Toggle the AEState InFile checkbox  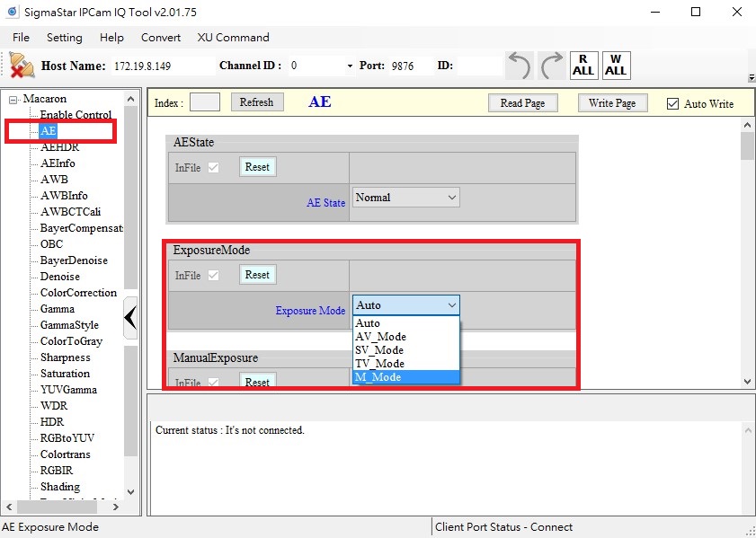213,167
